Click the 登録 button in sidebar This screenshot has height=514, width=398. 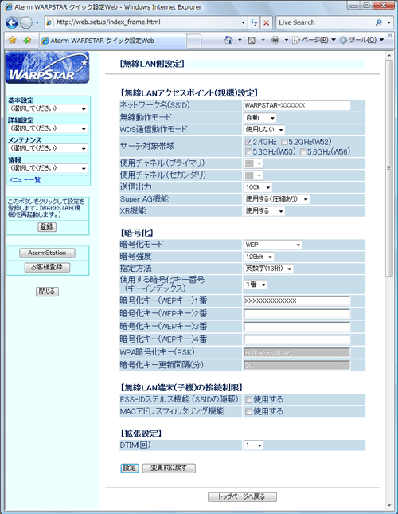[47, 227]
